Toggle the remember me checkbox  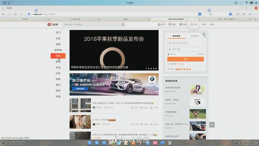[168, 54]
